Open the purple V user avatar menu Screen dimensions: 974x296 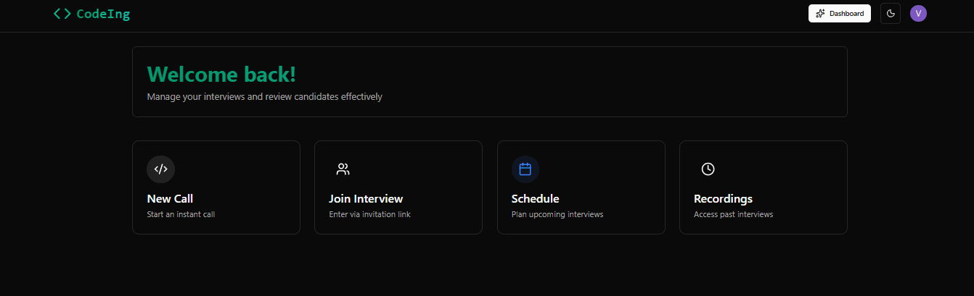[x=918, y=14]
